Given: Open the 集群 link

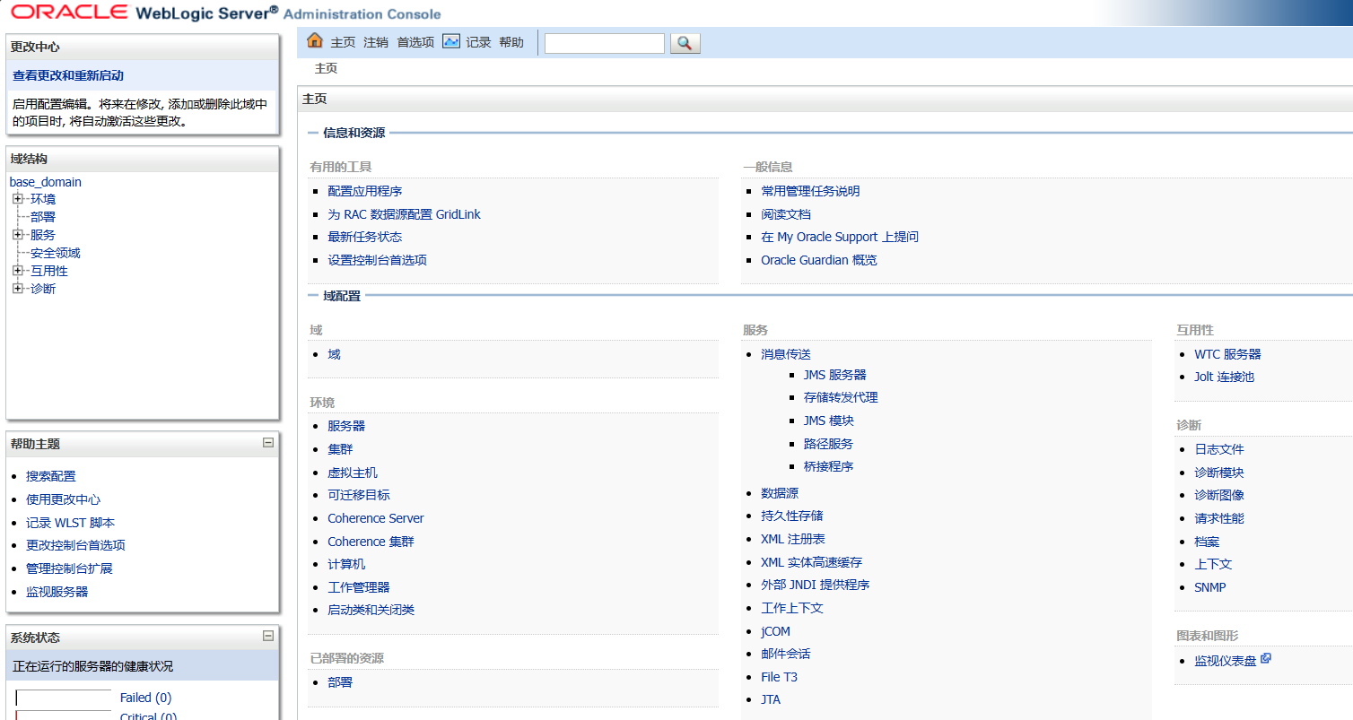Looking at the screenshot, I should [340, 449].
